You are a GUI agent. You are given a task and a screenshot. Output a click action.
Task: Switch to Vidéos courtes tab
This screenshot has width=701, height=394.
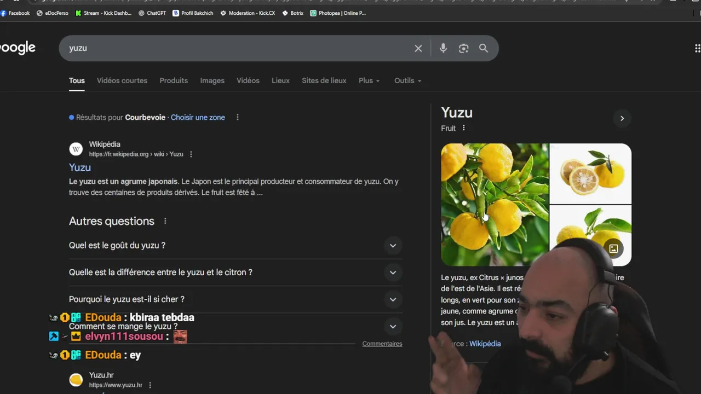122,80
